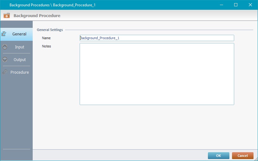The image size is (258, 161).
Task: Open the Input tab
Action: point(19,47)
